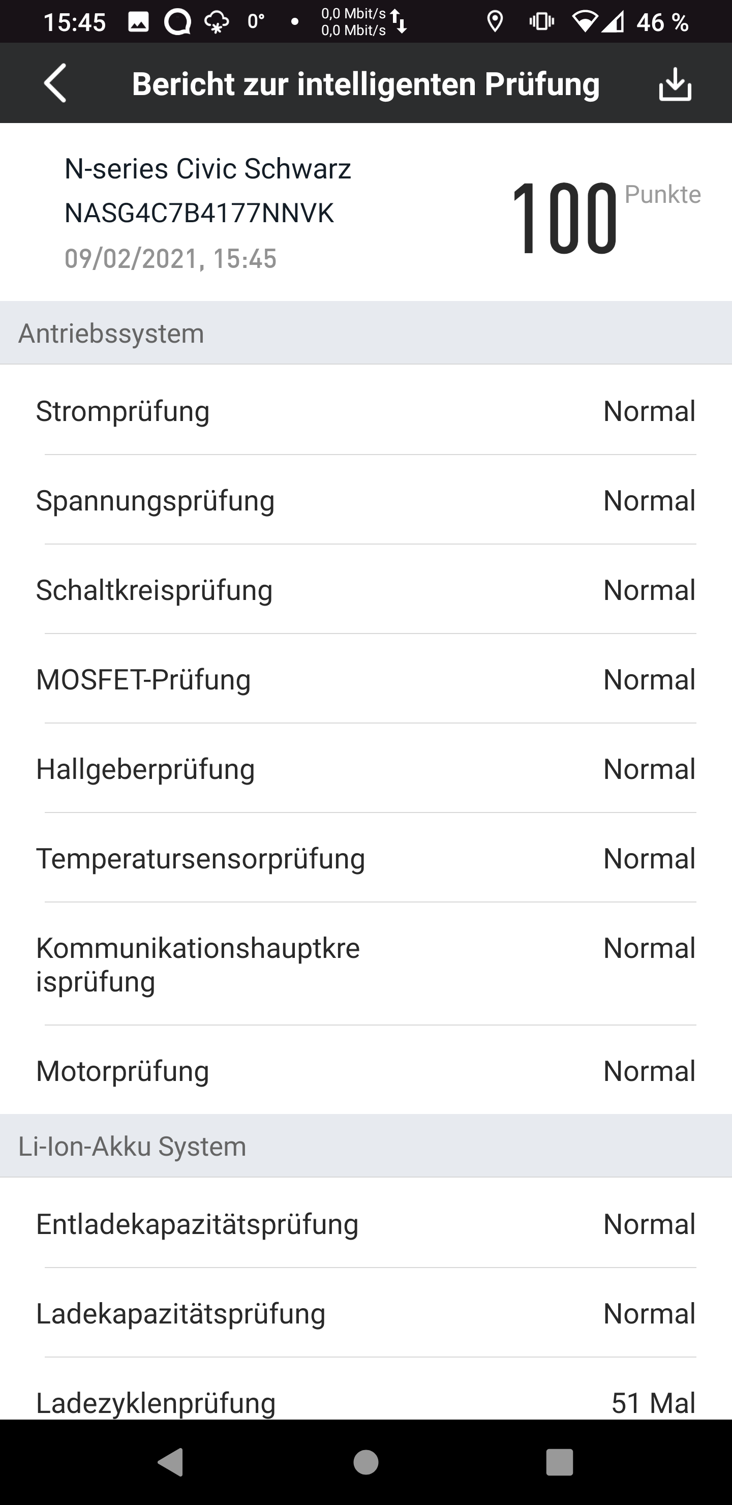The width and height of the screenshot is (732, 1505).
Task: Tap the weather cloud status icon
Action: [x=216, y=22]
